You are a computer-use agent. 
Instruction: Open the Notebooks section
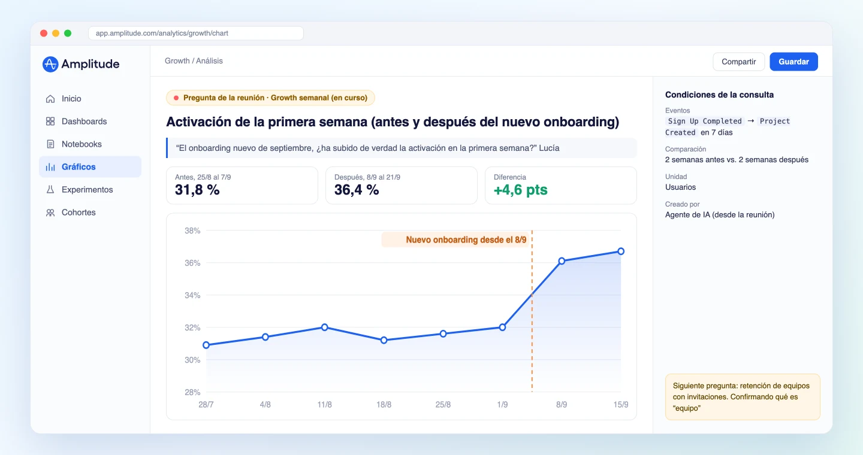point(90,144)
